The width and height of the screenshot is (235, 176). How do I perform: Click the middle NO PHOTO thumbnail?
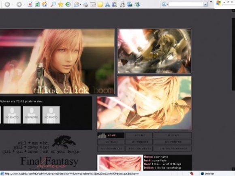pyautogui.click(x=32, y=115)
